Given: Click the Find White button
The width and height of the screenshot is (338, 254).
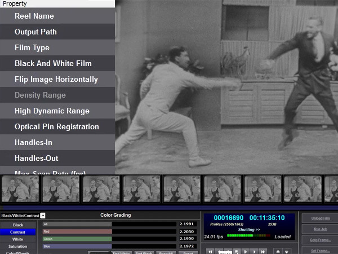Looking at the screenshot, I should tap(121, 252).
